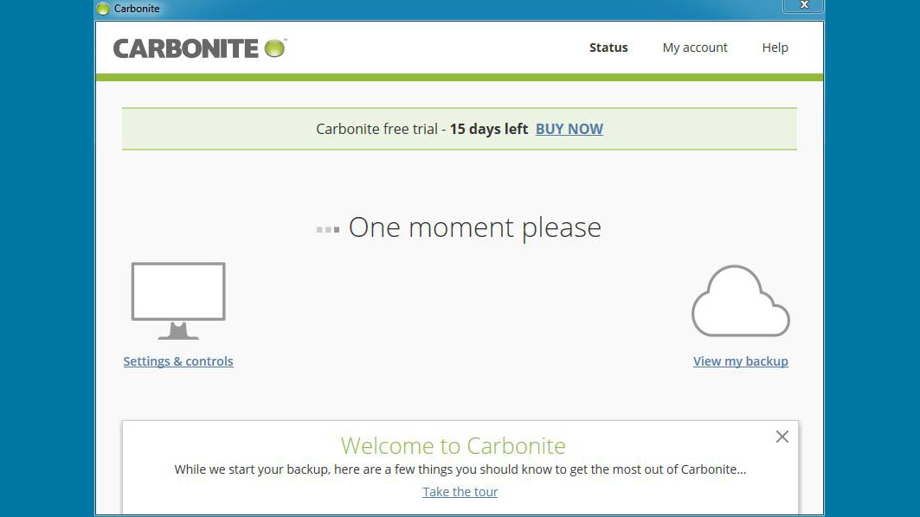Close the Carbonite window

[803, 6]
